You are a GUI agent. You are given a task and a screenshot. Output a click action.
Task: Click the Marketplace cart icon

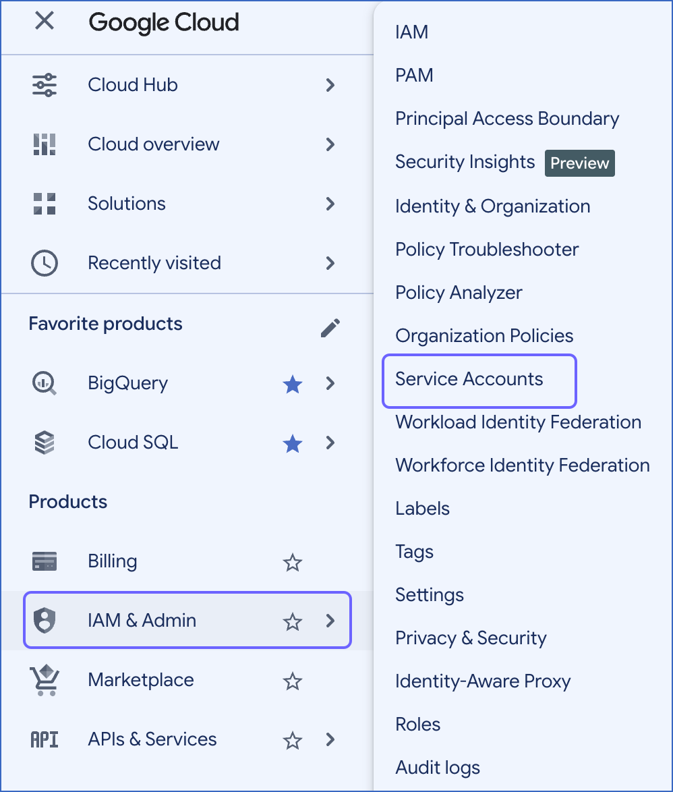(x=45, y=680)
